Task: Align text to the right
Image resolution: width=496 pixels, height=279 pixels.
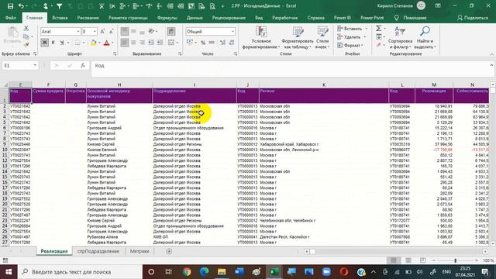Action: 142,43
